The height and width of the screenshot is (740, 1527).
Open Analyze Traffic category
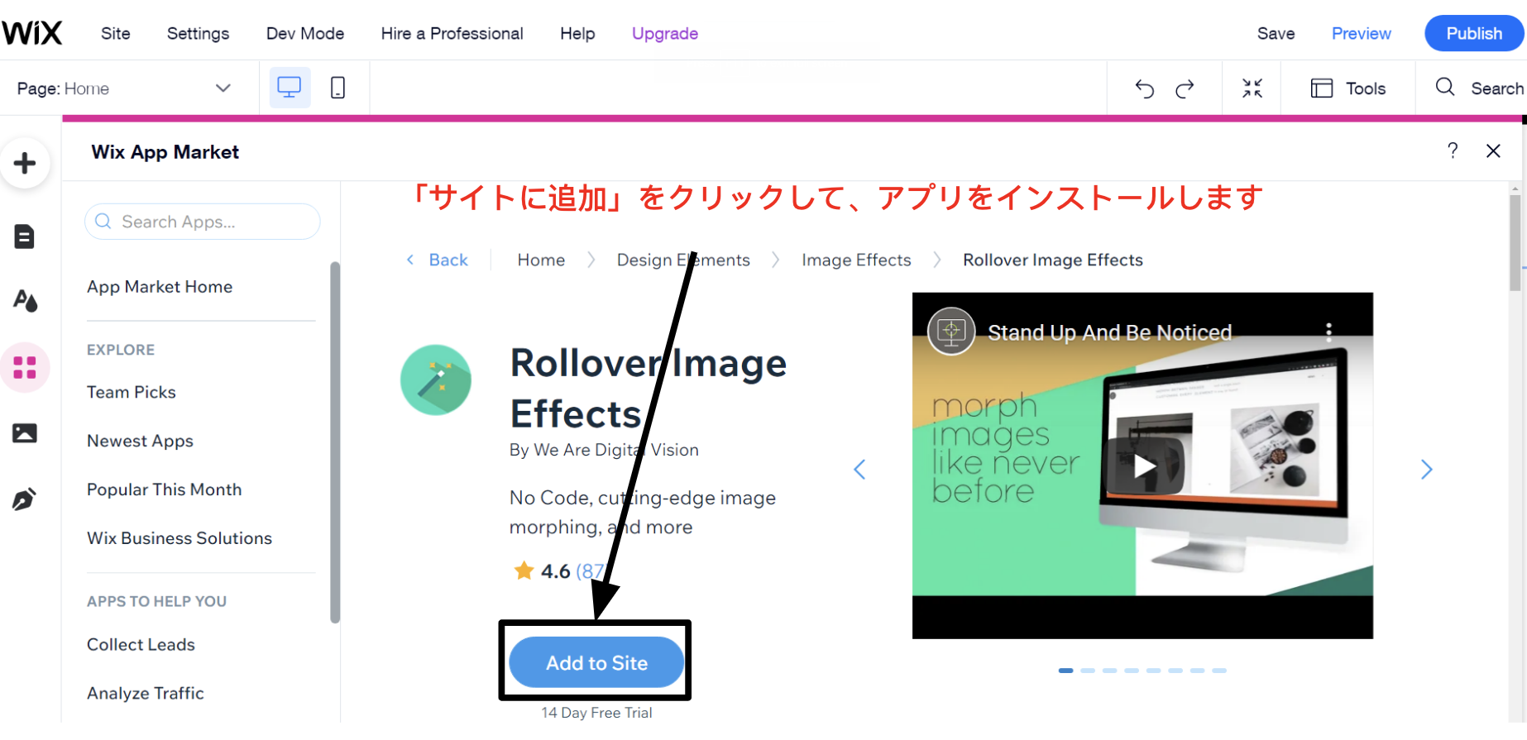coord(145,694)
